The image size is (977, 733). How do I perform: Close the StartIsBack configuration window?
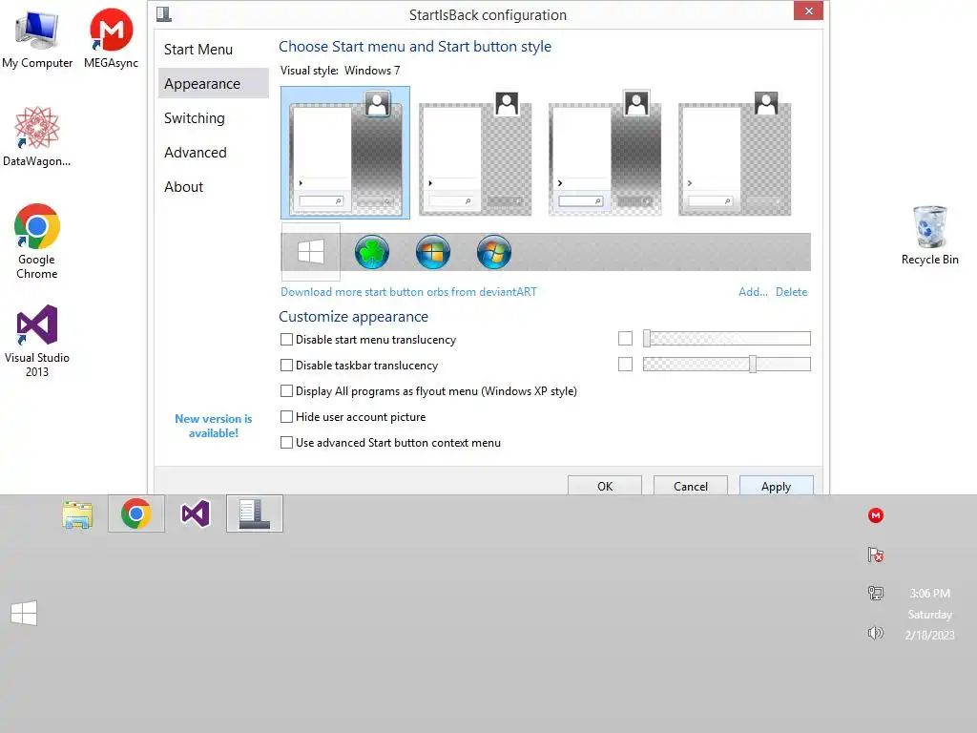click(808, 10)
